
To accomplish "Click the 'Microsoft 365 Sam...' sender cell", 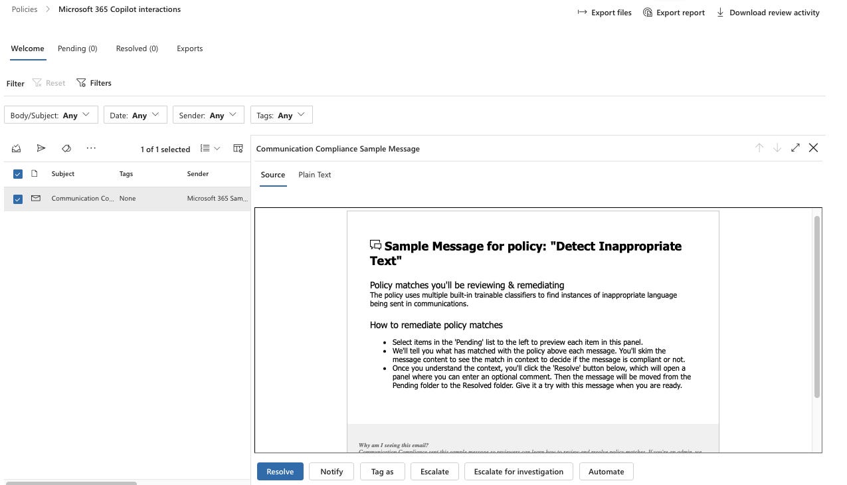I will pyautogui.click(x=217, y=199).
